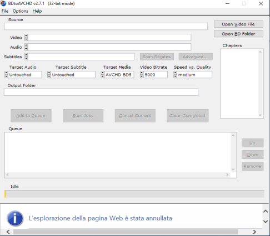Click the Audio track spinner arrows

coord(26,47)
